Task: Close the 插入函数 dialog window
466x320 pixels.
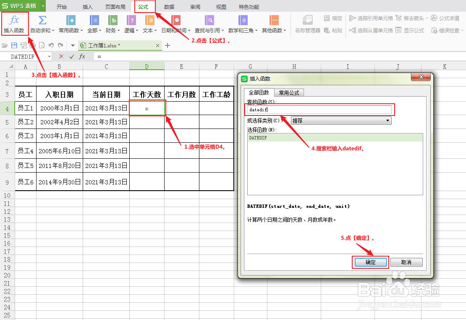Action: point(421,77)
